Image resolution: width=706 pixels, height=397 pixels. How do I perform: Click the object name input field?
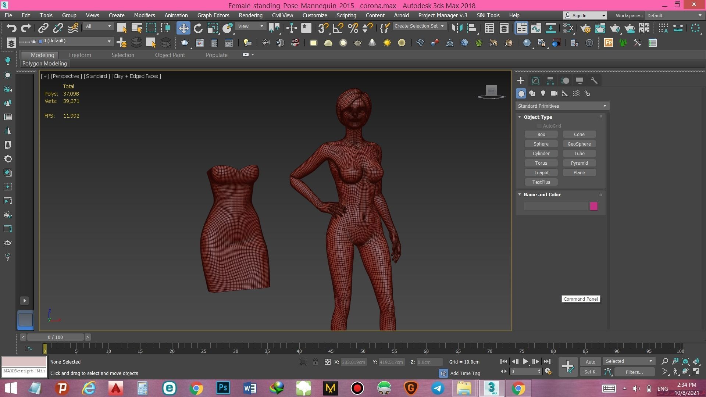click(x=555, y=206)
